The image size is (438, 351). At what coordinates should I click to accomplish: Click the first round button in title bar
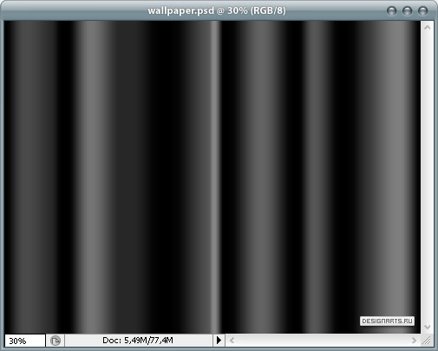tap(392, 11)
